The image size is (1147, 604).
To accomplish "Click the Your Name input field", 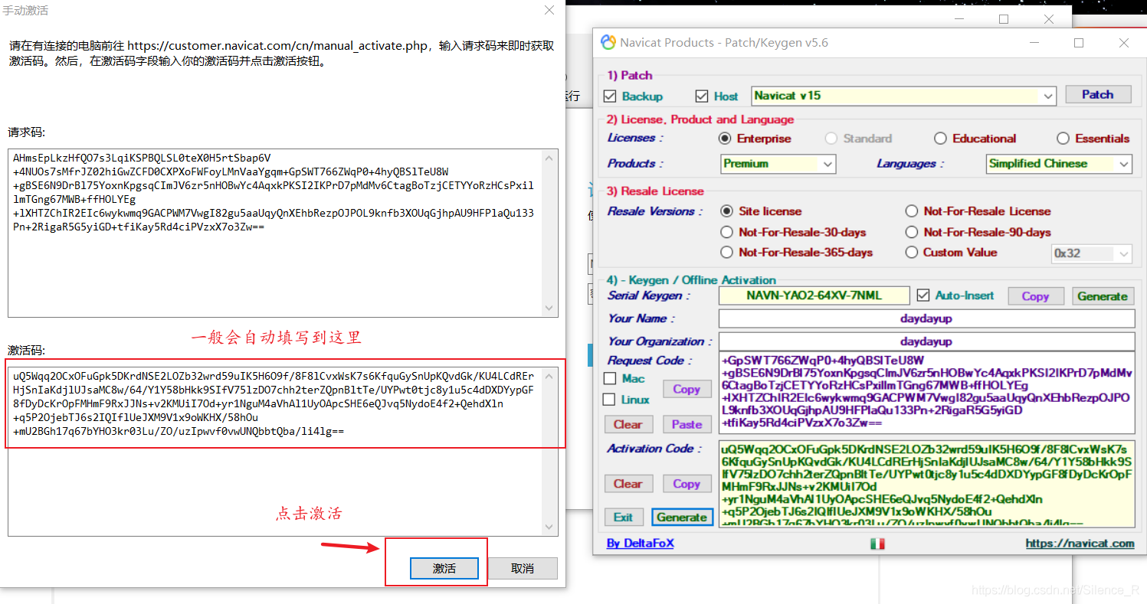I will (x=926, y=318).
